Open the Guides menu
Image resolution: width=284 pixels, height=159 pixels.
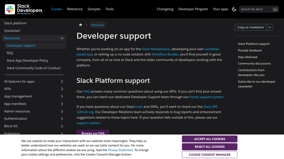(x=56, y=9)
